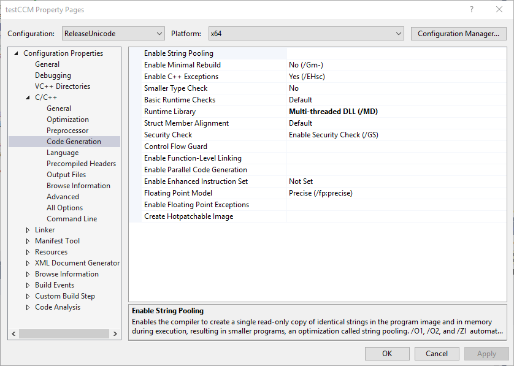Click the Help question mark icon
This screenshot has height=366, width=514.
472,10
